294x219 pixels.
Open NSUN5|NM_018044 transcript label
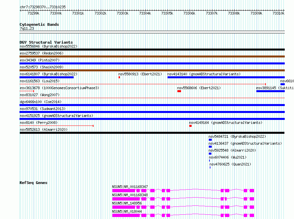point(127,211)
